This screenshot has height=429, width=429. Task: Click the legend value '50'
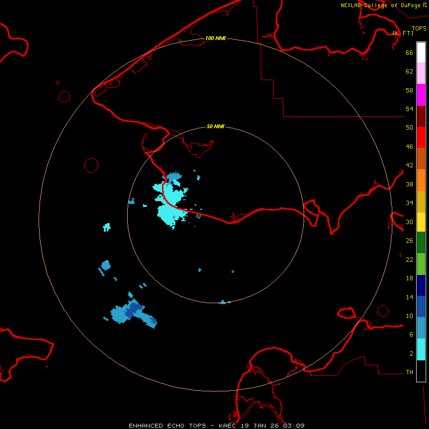point(409,128)
